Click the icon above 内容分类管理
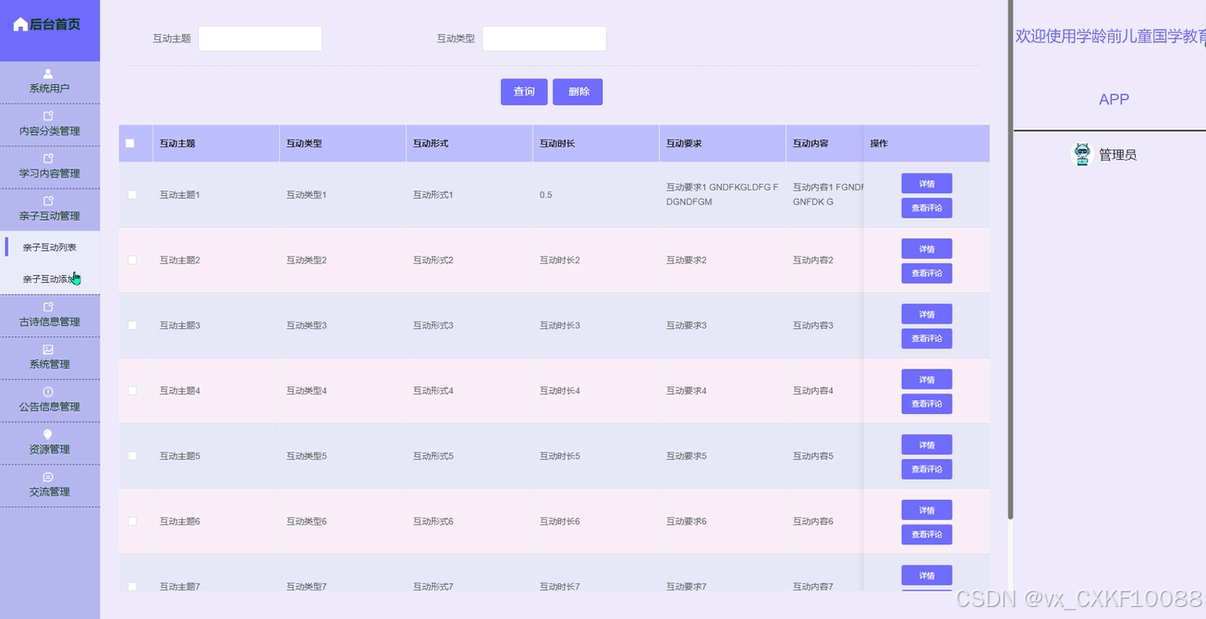 coord(48,116)
